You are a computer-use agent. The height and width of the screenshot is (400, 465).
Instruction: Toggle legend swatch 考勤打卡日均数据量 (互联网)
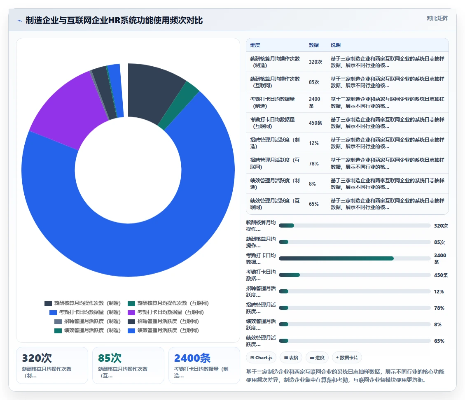(131, 312)
